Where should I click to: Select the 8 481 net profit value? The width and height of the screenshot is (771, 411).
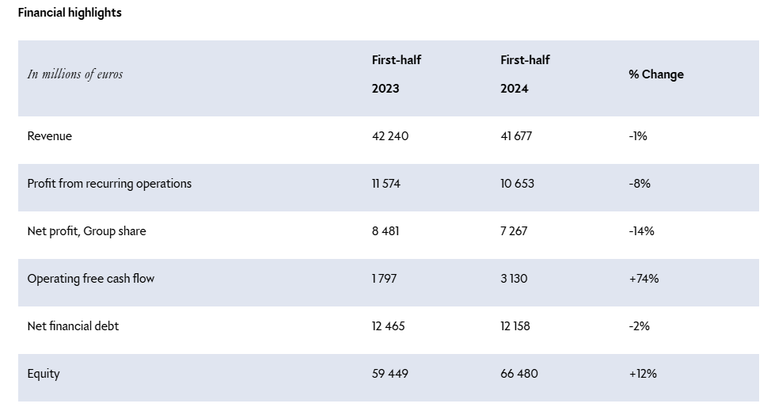coord(386,231)
